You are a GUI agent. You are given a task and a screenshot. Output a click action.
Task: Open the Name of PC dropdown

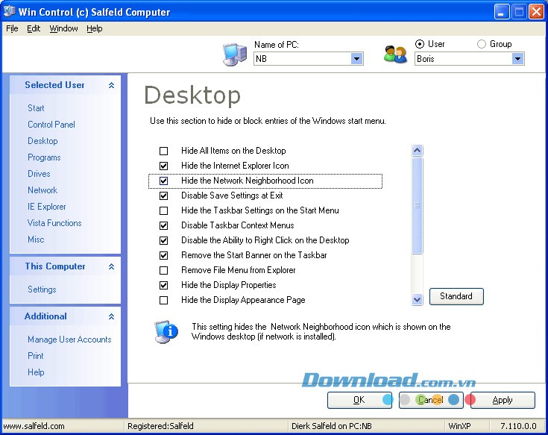pos(356,59)
